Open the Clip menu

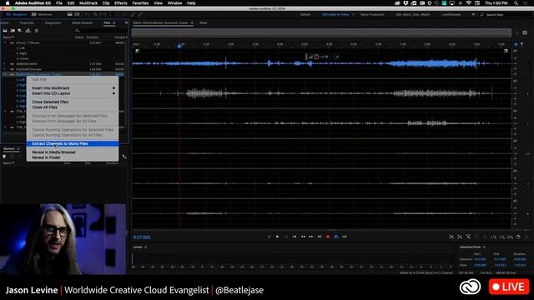tap(106, 3)
